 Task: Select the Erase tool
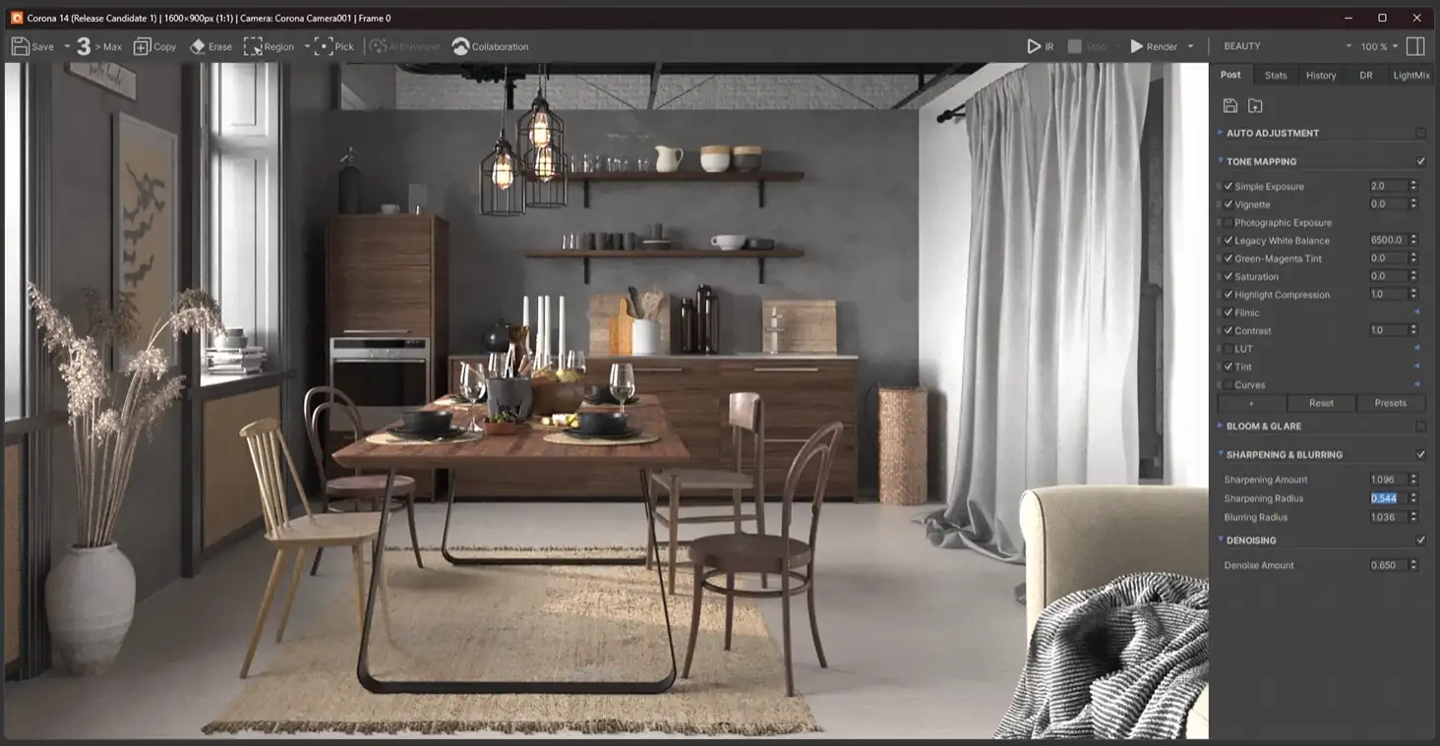(198, 46)
